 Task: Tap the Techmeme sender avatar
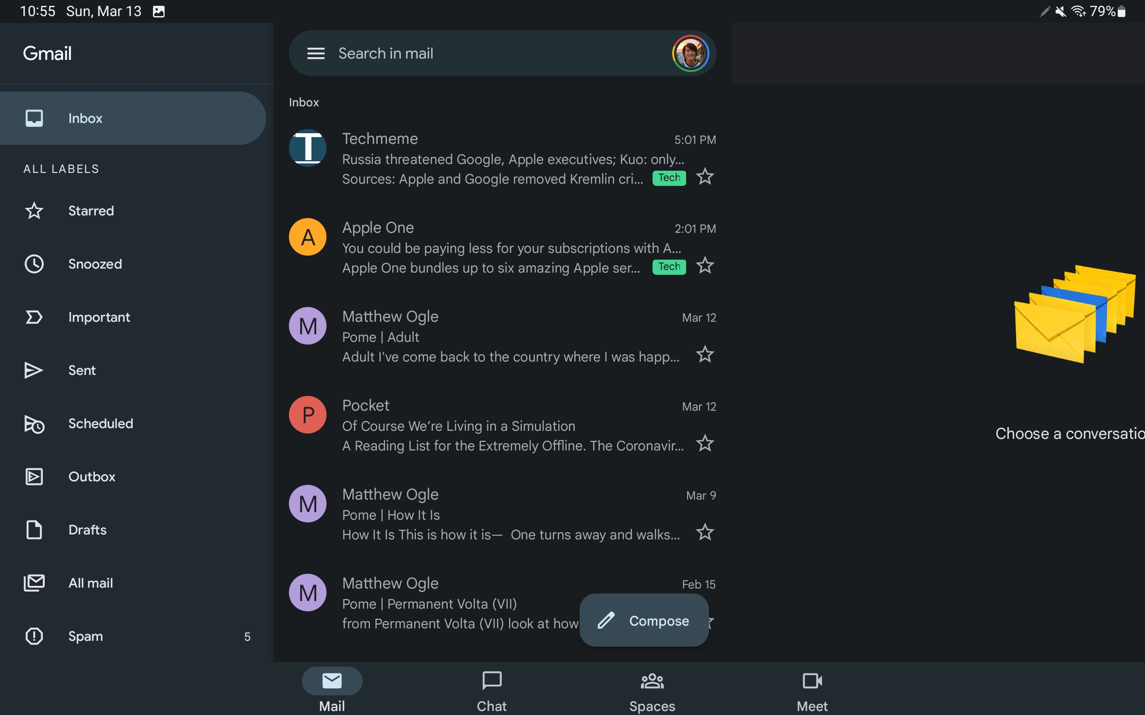308,148
